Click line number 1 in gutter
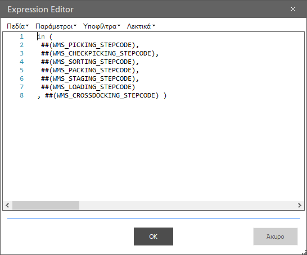Image resolution: width=307 pixels, height=255 pixels. (21, 36)
